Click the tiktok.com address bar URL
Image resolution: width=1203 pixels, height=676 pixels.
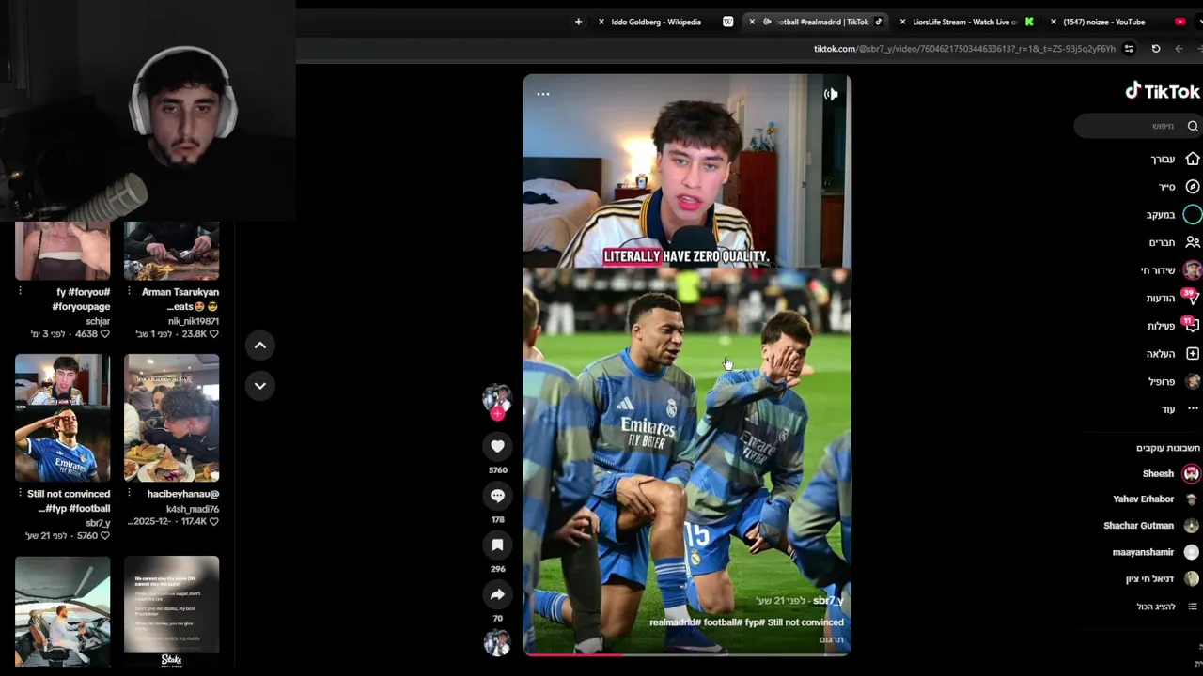[x=964, y=49]
